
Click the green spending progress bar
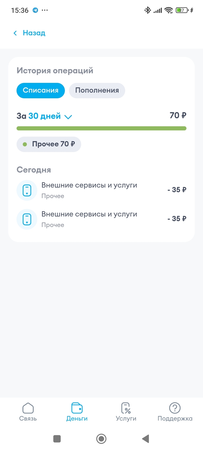point(101,128)
